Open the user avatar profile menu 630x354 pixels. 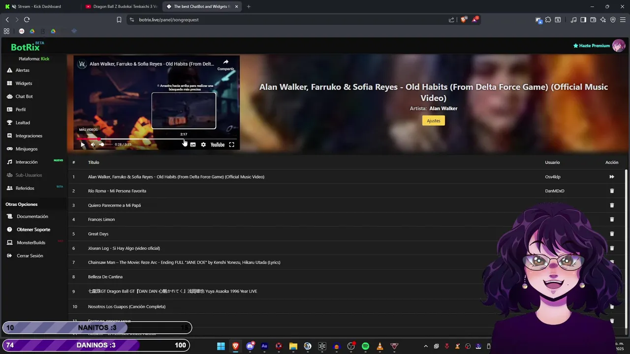[619, 46]
